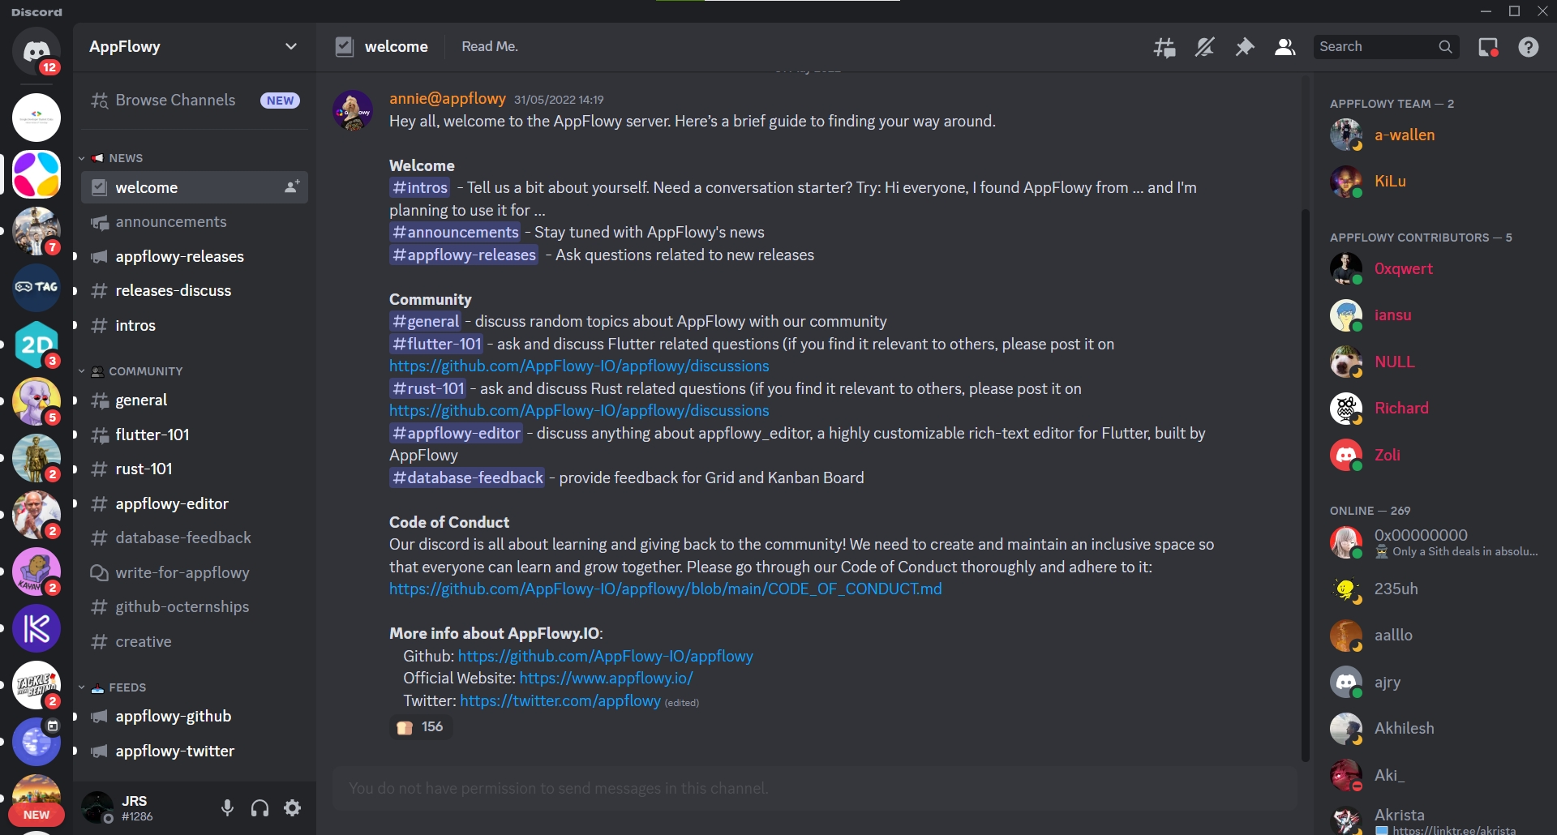
Task: Click the notification settings bell icon
Action: 1204,47
